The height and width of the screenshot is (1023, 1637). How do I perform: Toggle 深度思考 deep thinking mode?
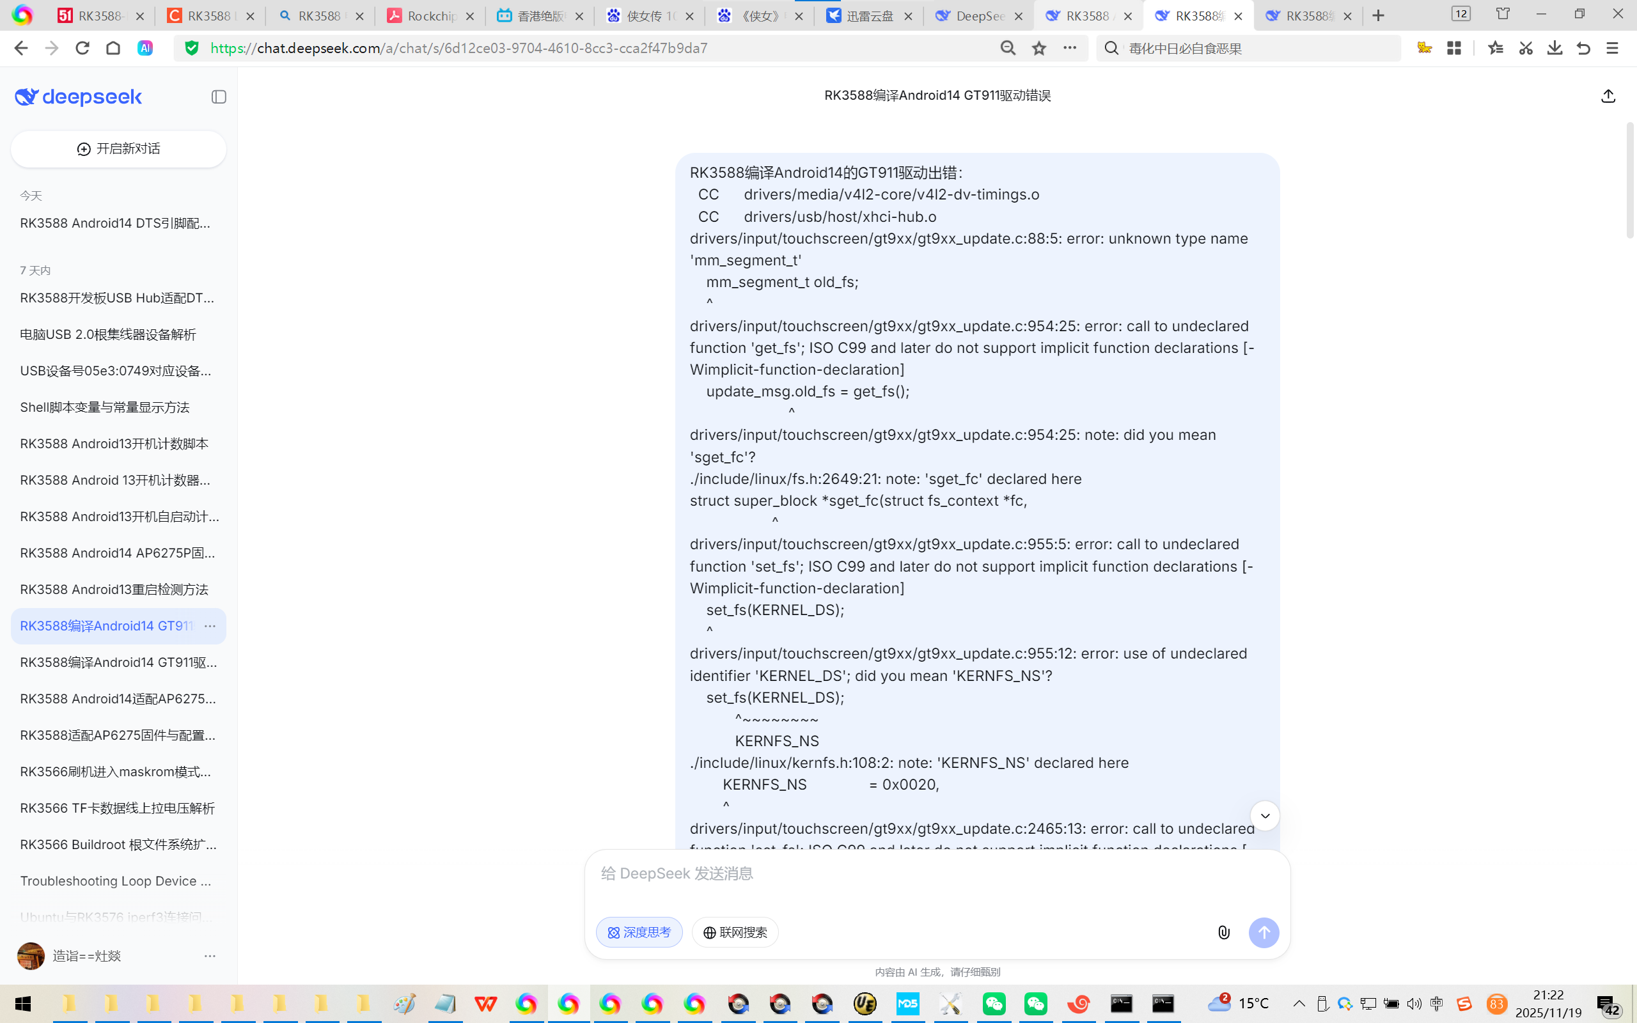[x=639, y=932]
